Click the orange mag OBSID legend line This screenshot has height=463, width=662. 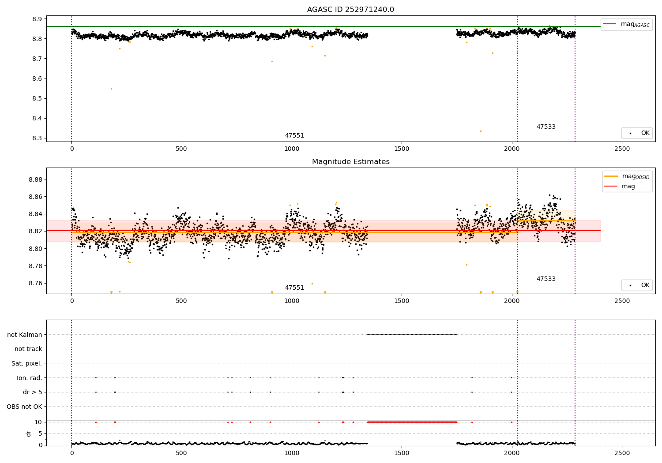(611, 176)
